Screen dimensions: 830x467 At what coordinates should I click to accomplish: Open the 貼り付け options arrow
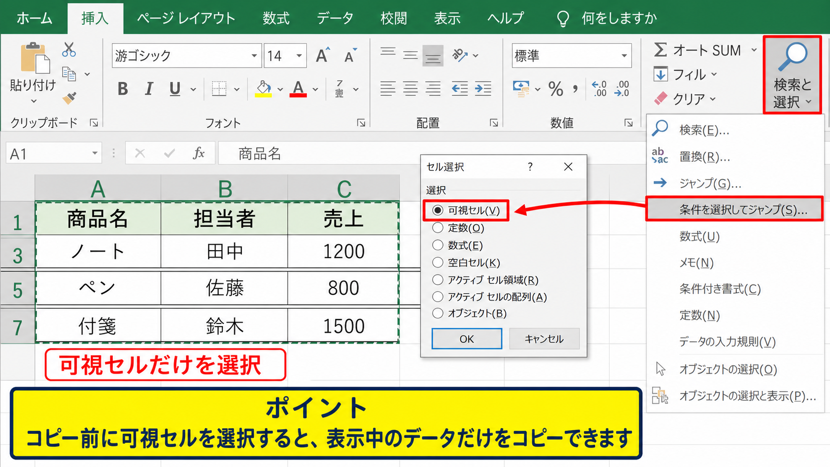(x=34, y=101)
